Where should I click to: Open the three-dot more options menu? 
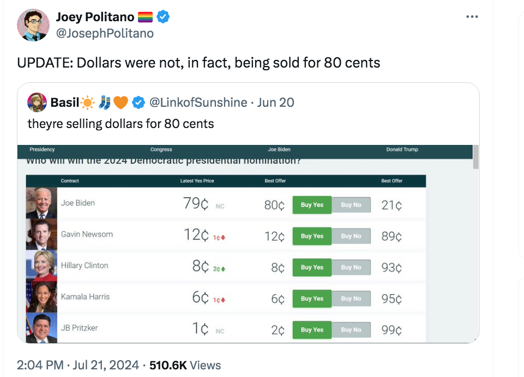472,17
